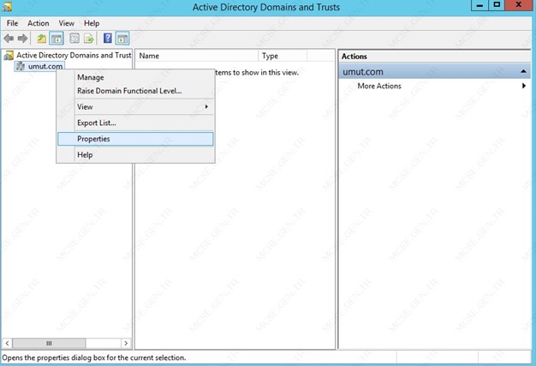Select Properties in the context menu
Screen dimensions: 536x366
pyautogui.click(x=135, y=139)
